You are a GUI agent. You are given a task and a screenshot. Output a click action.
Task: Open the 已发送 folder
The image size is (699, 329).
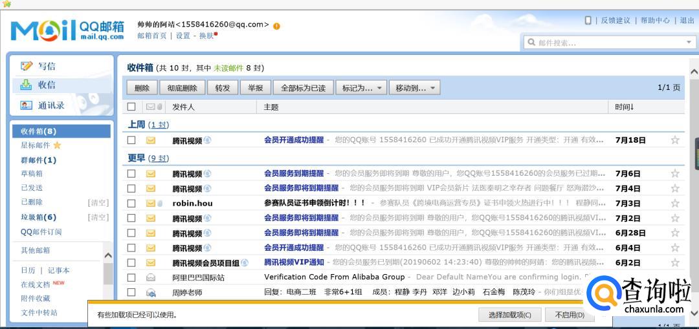(32, 188)
